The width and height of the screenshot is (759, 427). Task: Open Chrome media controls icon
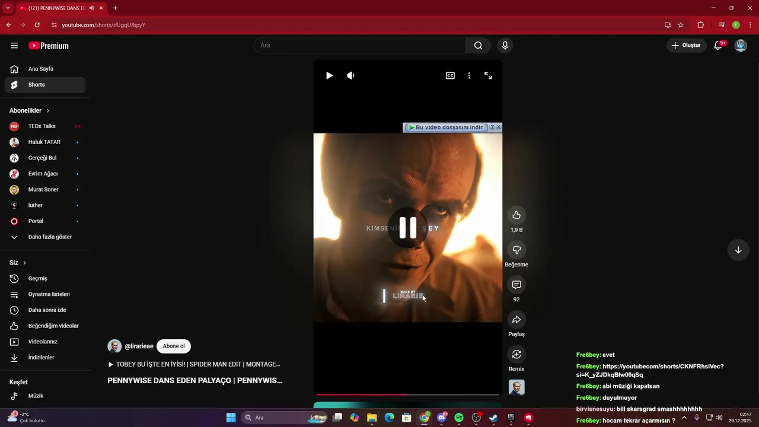point(722,25)
